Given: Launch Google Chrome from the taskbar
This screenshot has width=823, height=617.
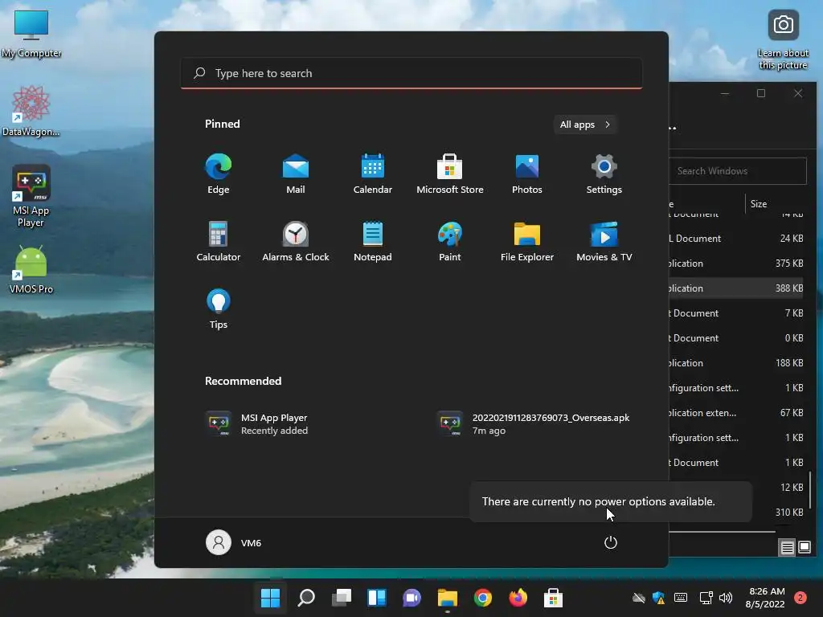Looking at the screenshot, I should 483,598.
